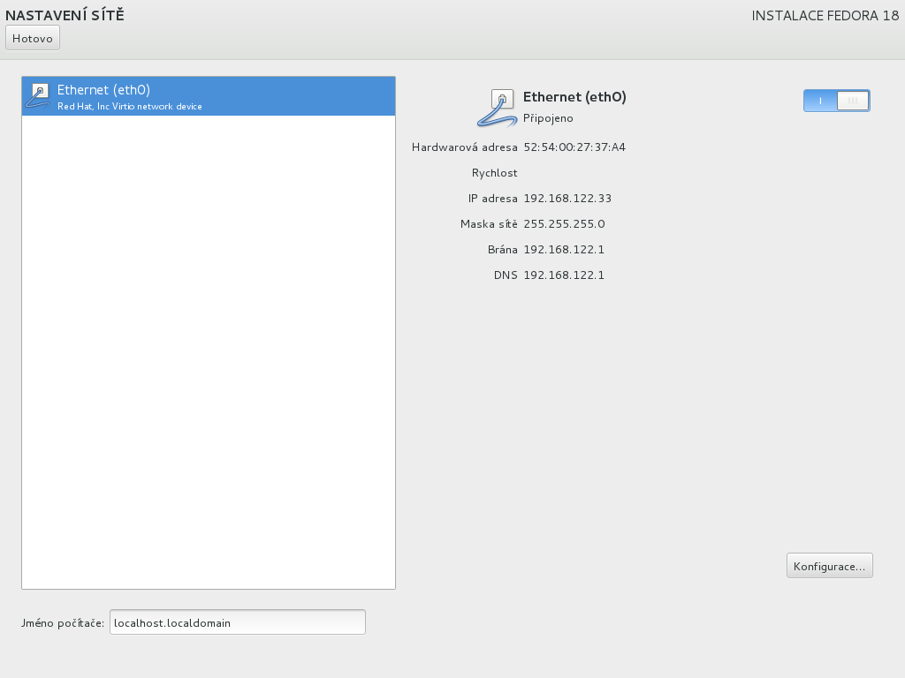Click the Red Hat Virtio network device subtitle
The image size is (905, 678).
(130, 107)
